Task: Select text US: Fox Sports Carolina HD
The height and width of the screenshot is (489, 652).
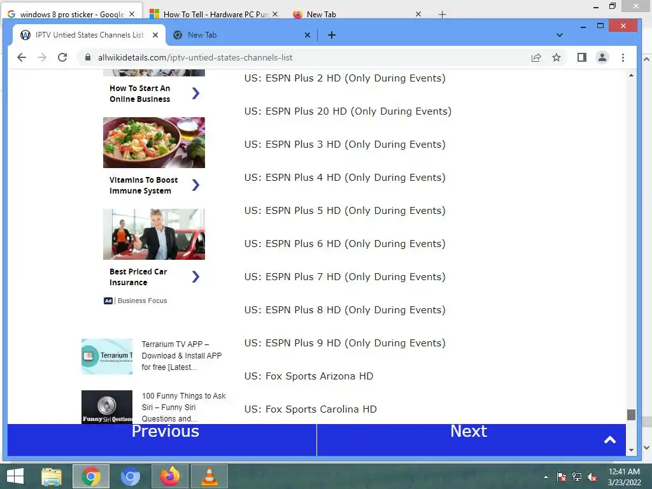Action: (310, 409)
